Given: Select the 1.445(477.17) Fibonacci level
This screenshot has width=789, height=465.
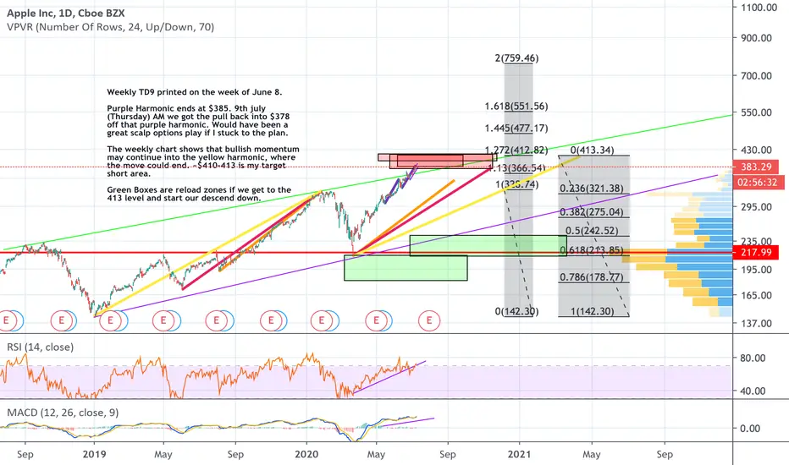Looking at the screenshot, I should click(x=516, y=129).
